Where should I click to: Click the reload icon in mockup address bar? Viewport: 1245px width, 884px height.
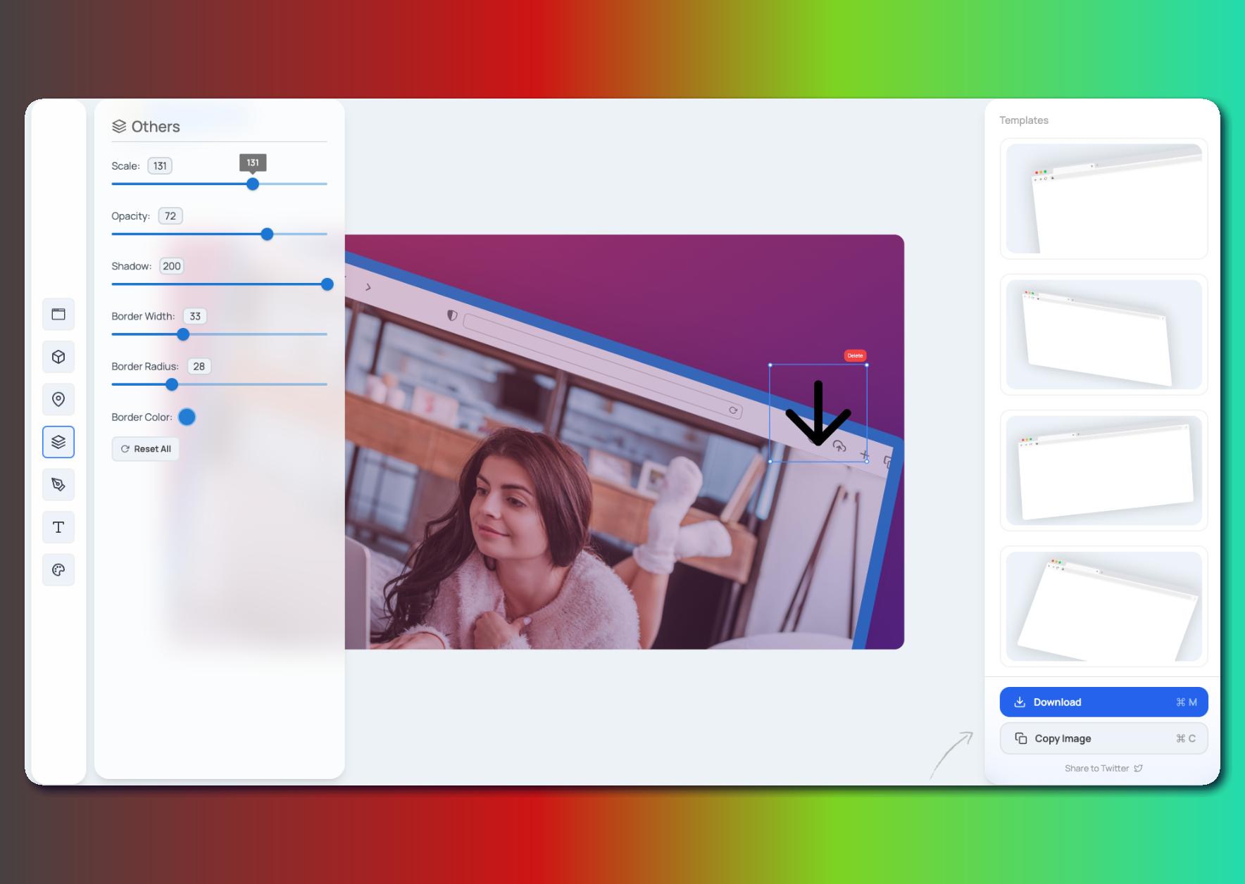coord(733,410)
